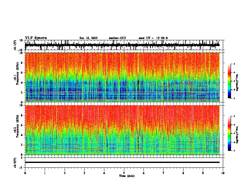Select the "Jan. 18, 2023" date text

88,38
